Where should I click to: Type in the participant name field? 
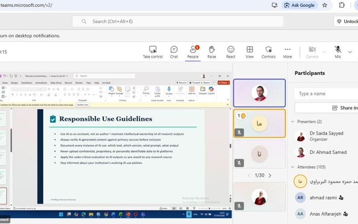click(327, 94)
